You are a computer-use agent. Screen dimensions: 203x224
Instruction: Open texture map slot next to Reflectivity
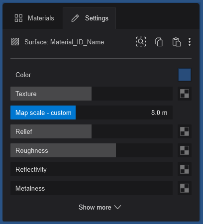click(x=185, y=169)
